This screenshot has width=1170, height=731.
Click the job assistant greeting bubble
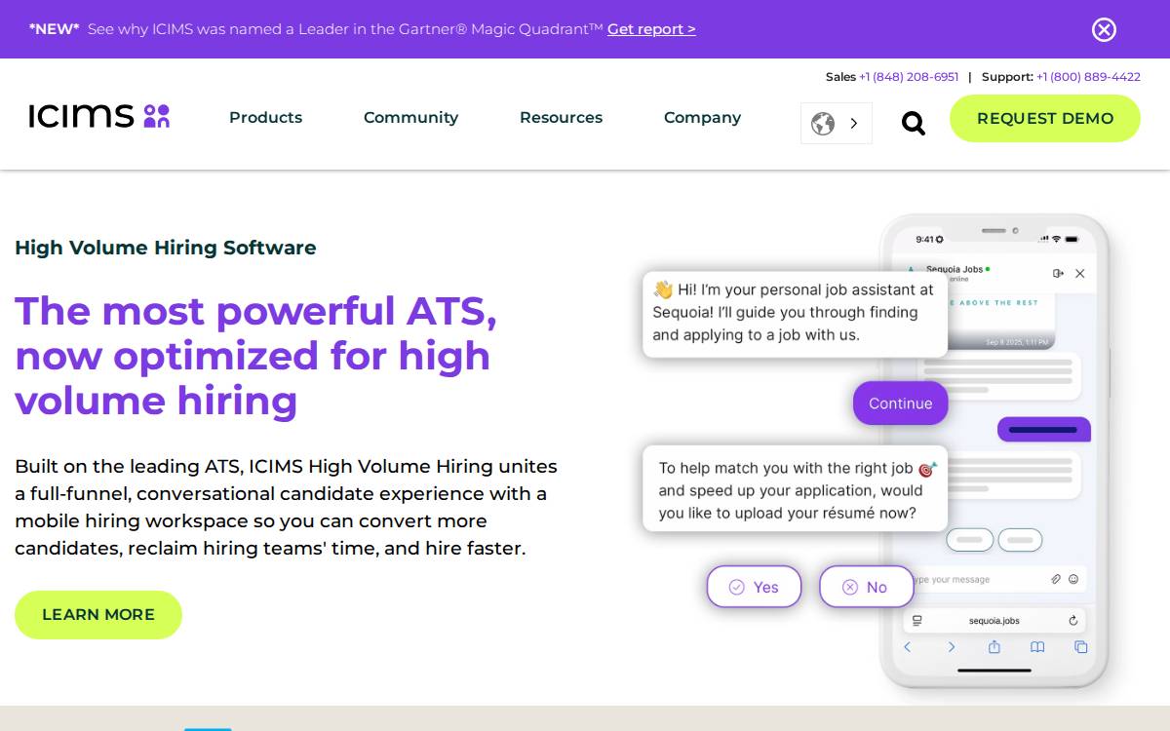tap(795, 314)
